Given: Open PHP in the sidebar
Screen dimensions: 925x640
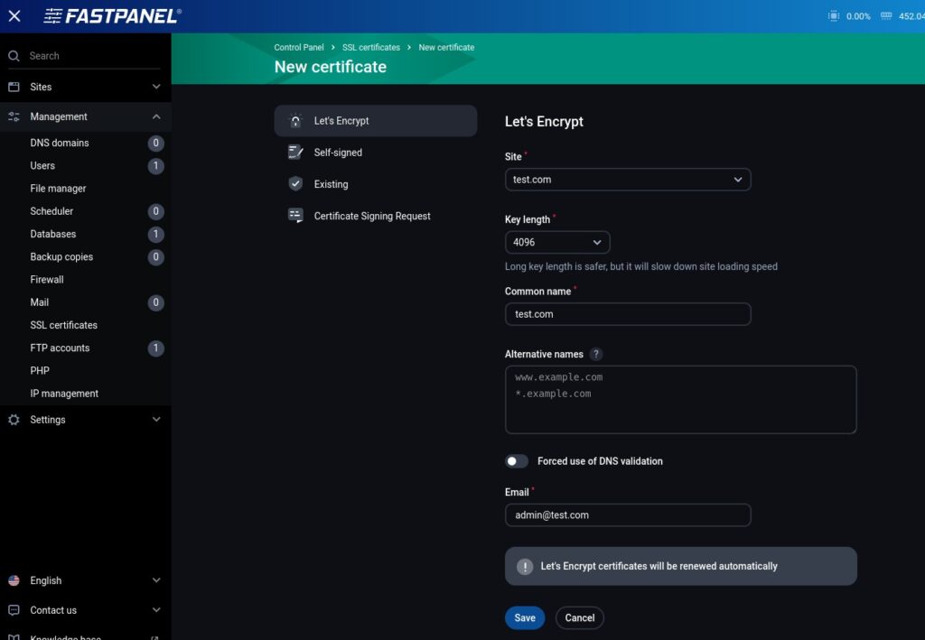Looking at the screenshot, I should click(40, 371).
